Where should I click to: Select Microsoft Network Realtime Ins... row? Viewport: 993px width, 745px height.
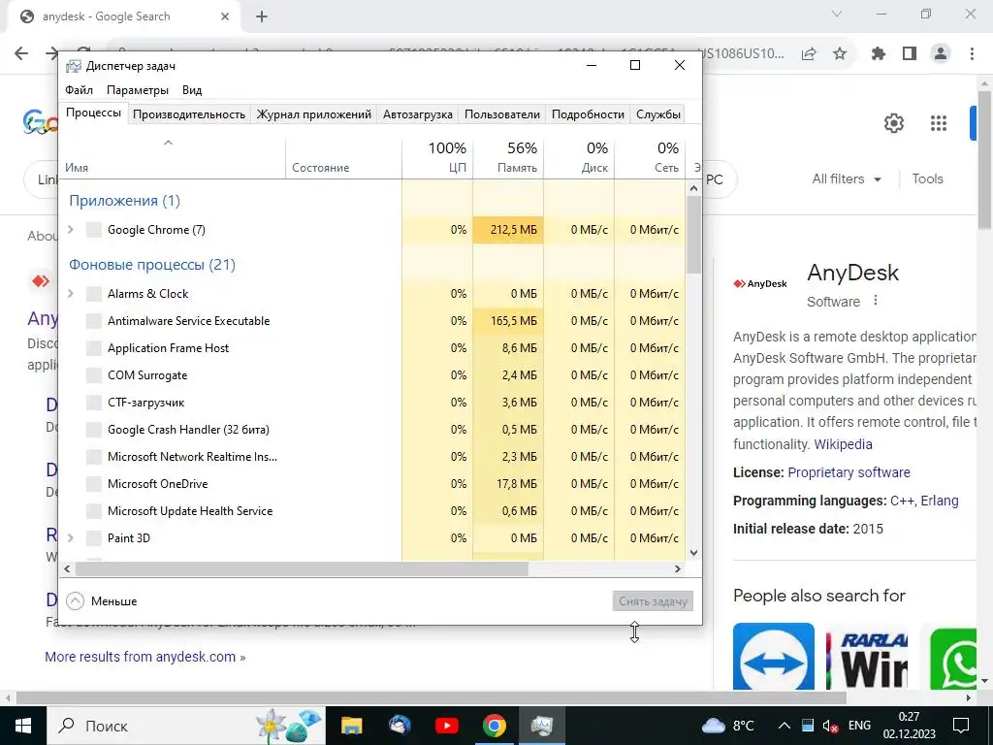[x=373, y=457]
